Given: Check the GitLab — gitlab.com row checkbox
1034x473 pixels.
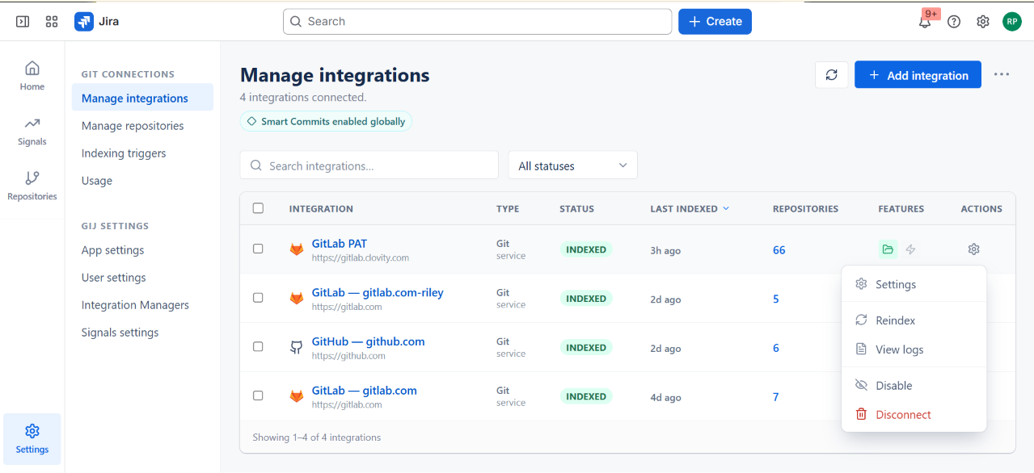Looking at the screenshot, I should [x=258, y=396].
